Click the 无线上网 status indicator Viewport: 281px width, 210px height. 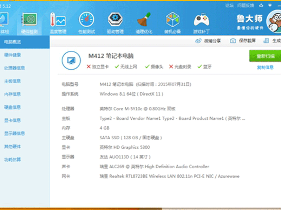tap(126, 67)
